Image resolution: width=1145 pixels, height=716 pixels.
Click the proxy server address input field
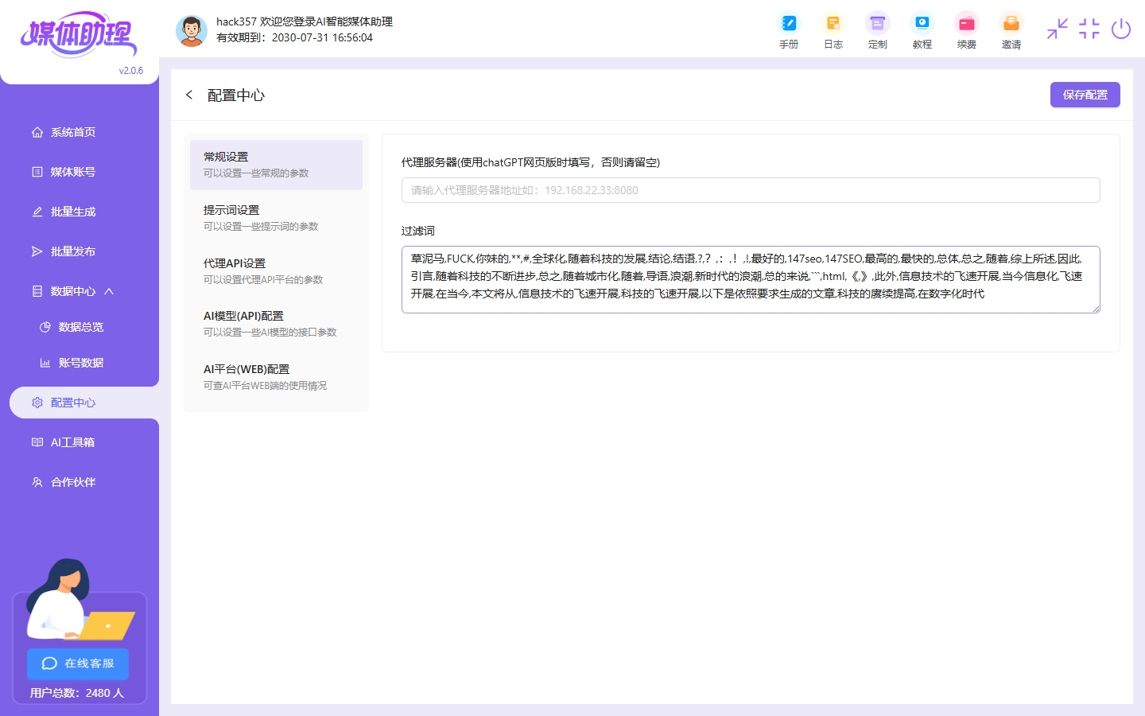point(750,190)
